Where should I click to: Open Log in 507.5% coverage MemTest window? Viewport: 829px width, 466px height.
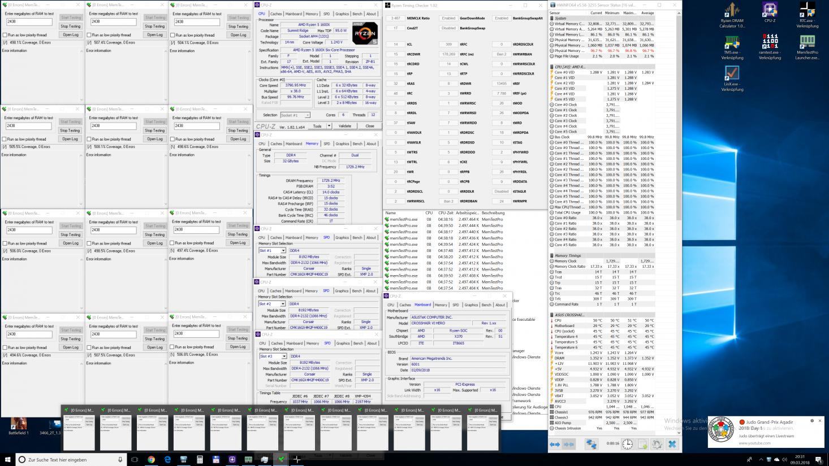[155, 347]
